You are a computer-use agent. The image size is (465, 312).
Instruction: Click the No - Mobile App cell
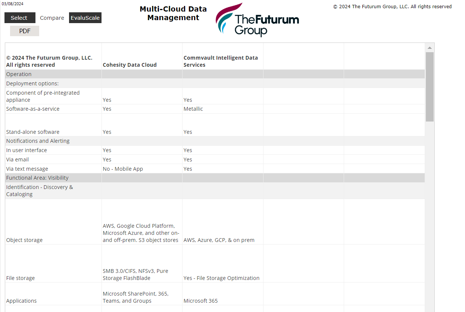coord(123,168)
